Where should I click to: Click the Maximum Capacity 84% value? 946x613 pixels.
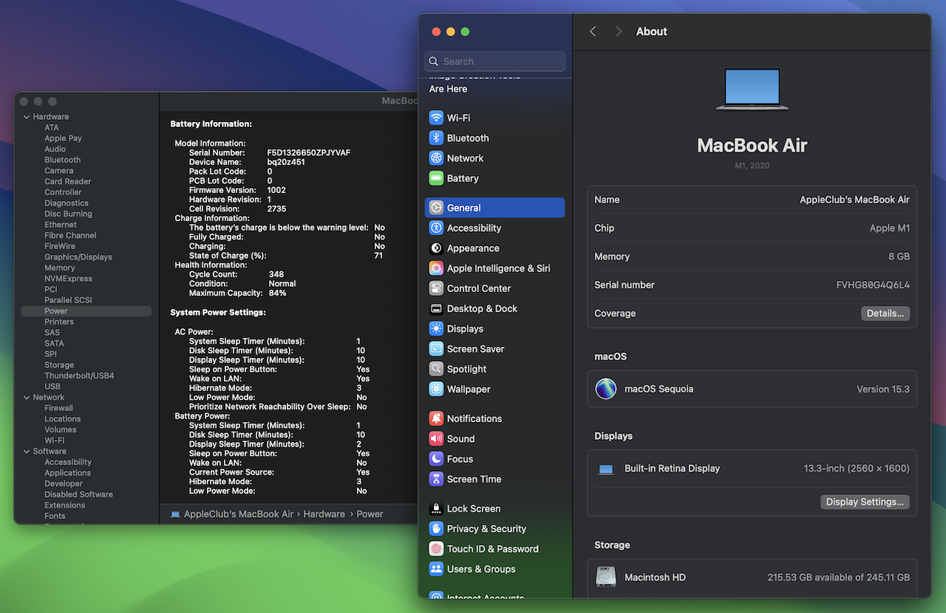pos(278,293)
